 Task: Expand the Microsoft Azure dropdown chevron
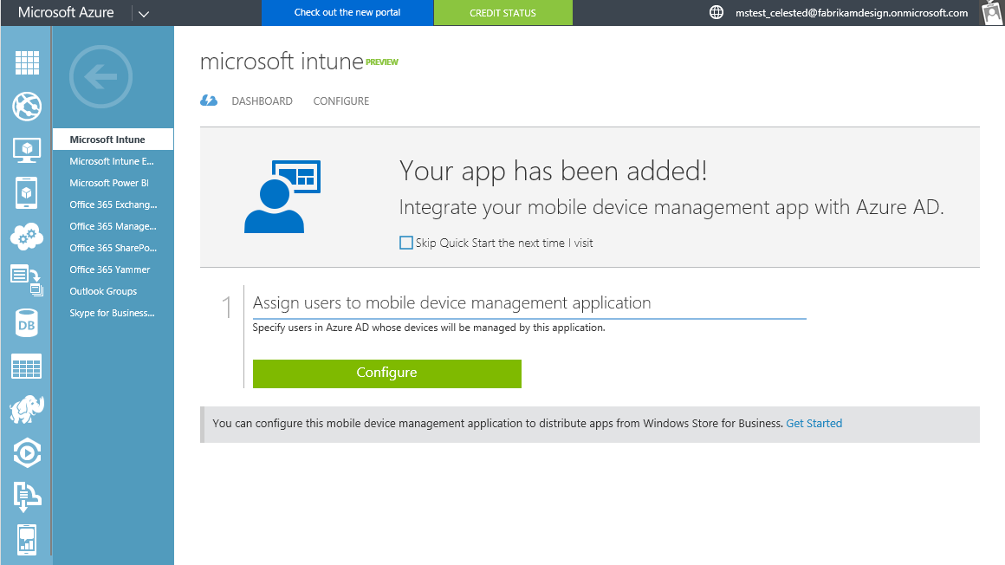tap(144, 14)
